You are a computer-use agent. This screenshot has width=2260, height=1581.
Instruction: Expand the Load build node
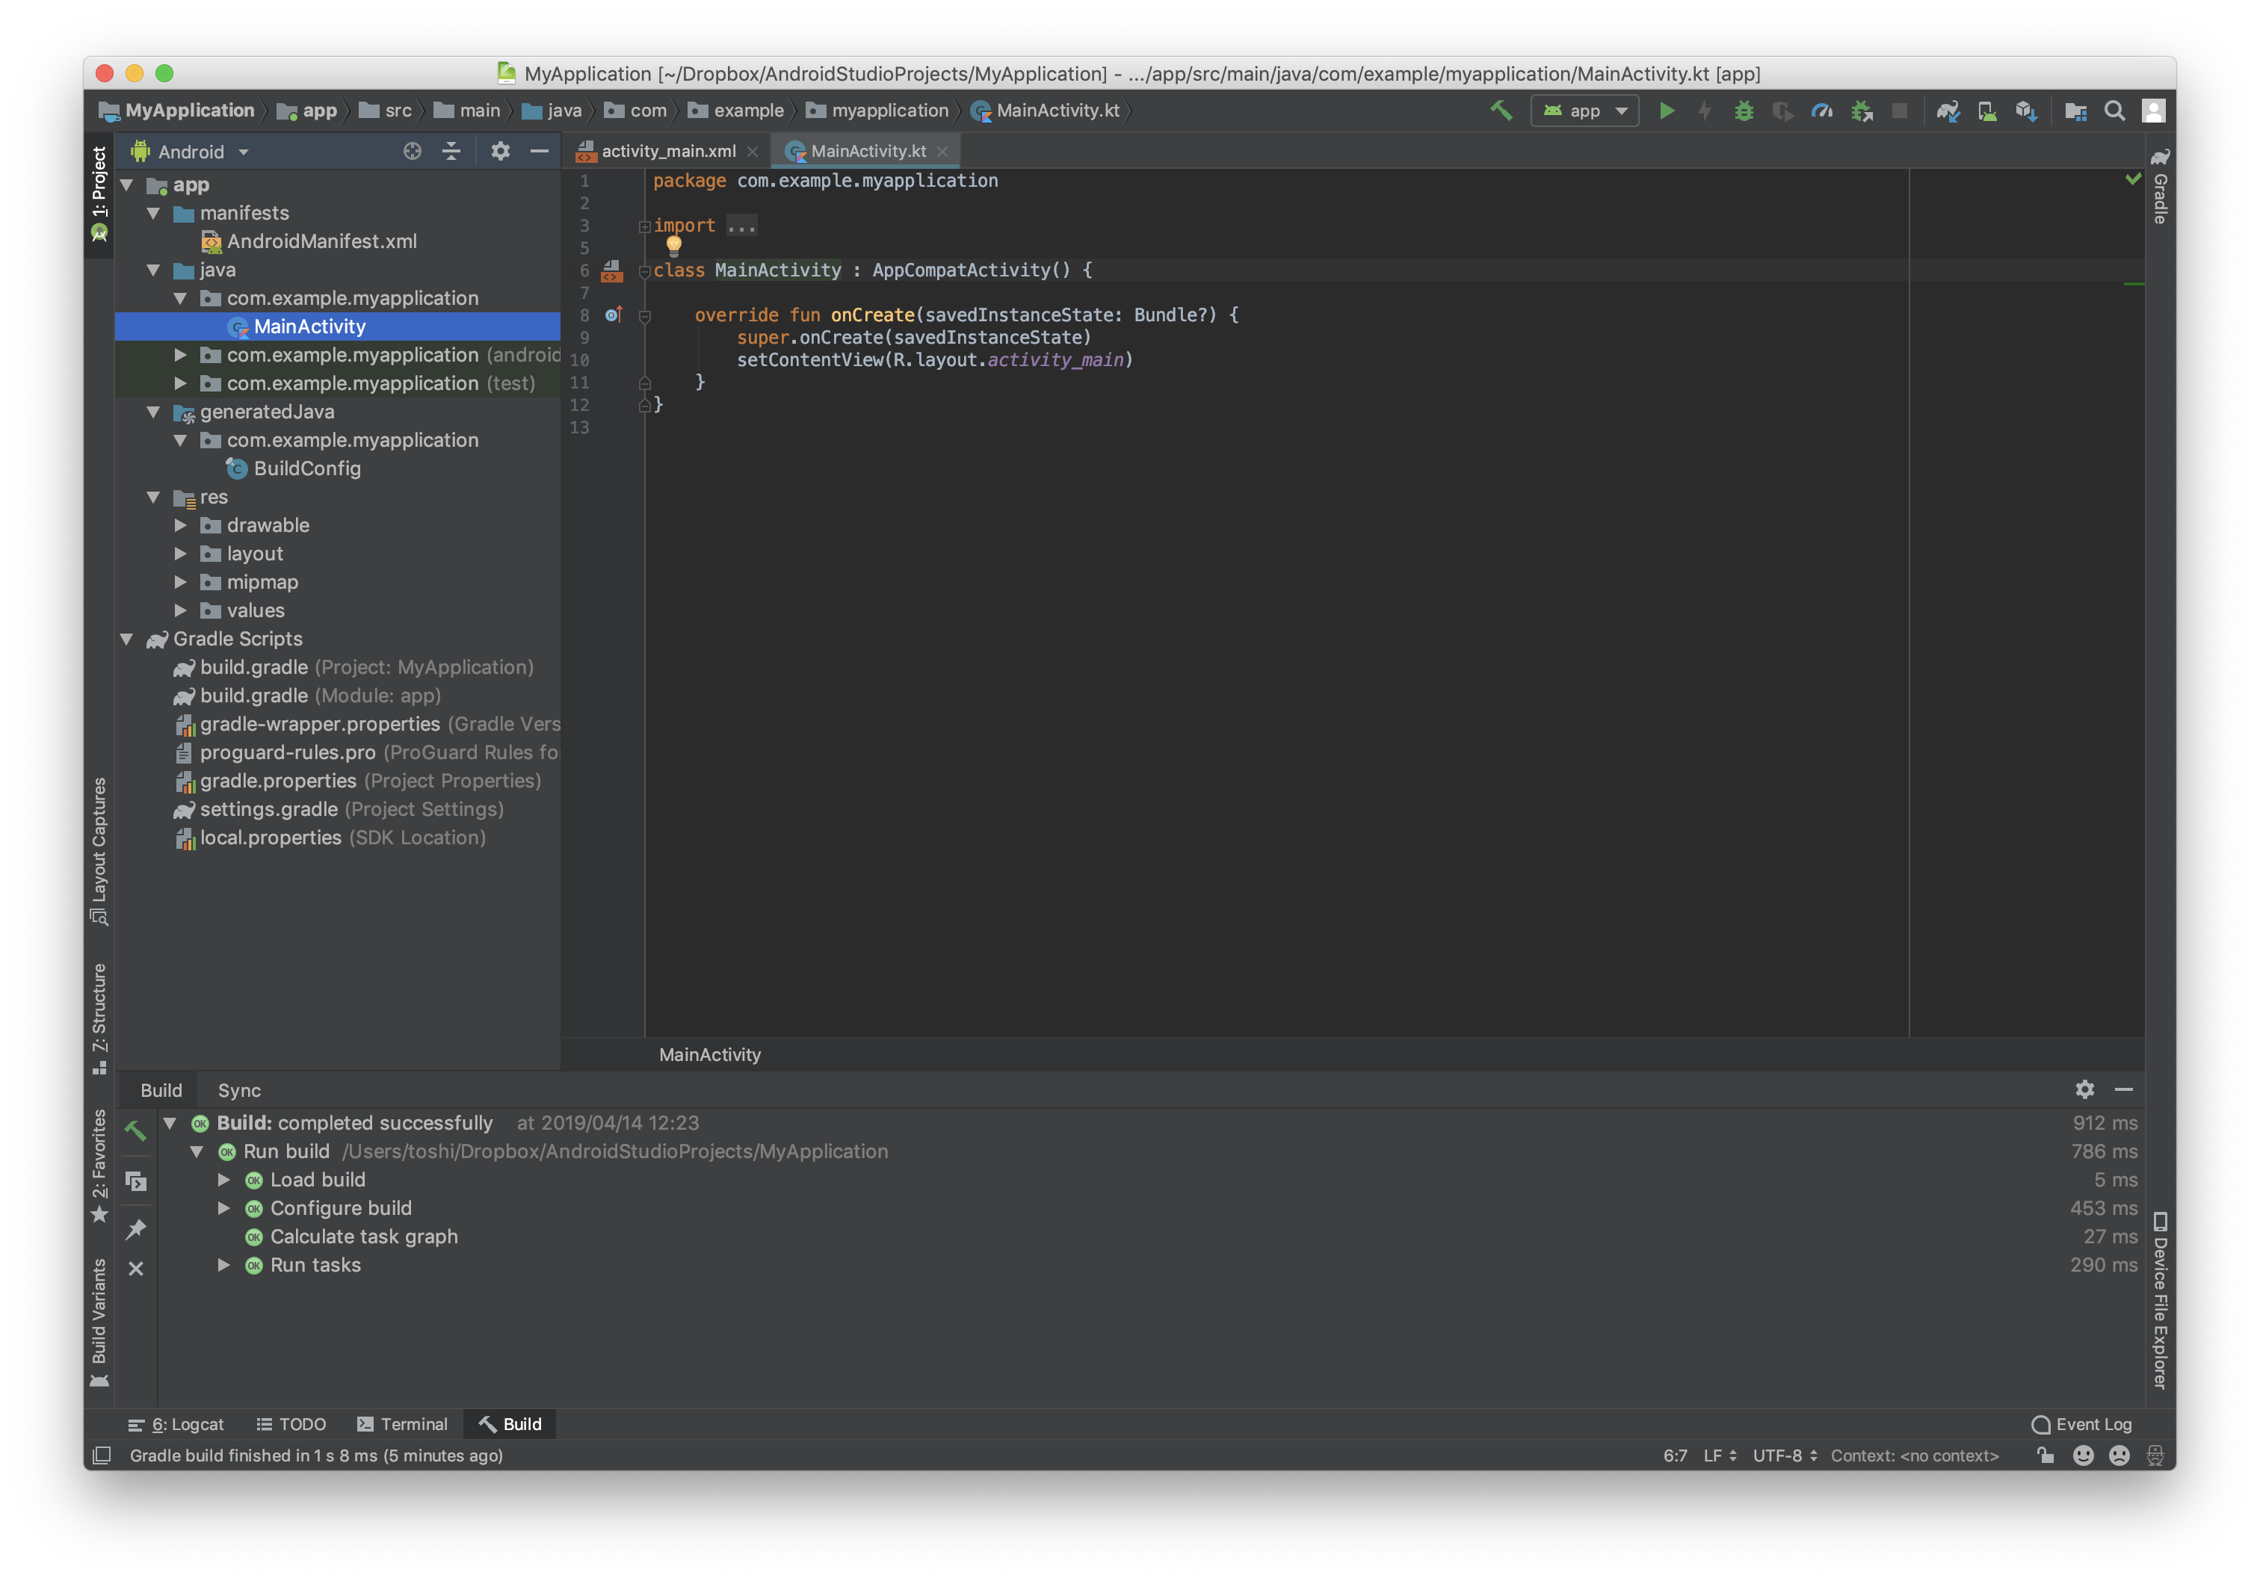224,1180
